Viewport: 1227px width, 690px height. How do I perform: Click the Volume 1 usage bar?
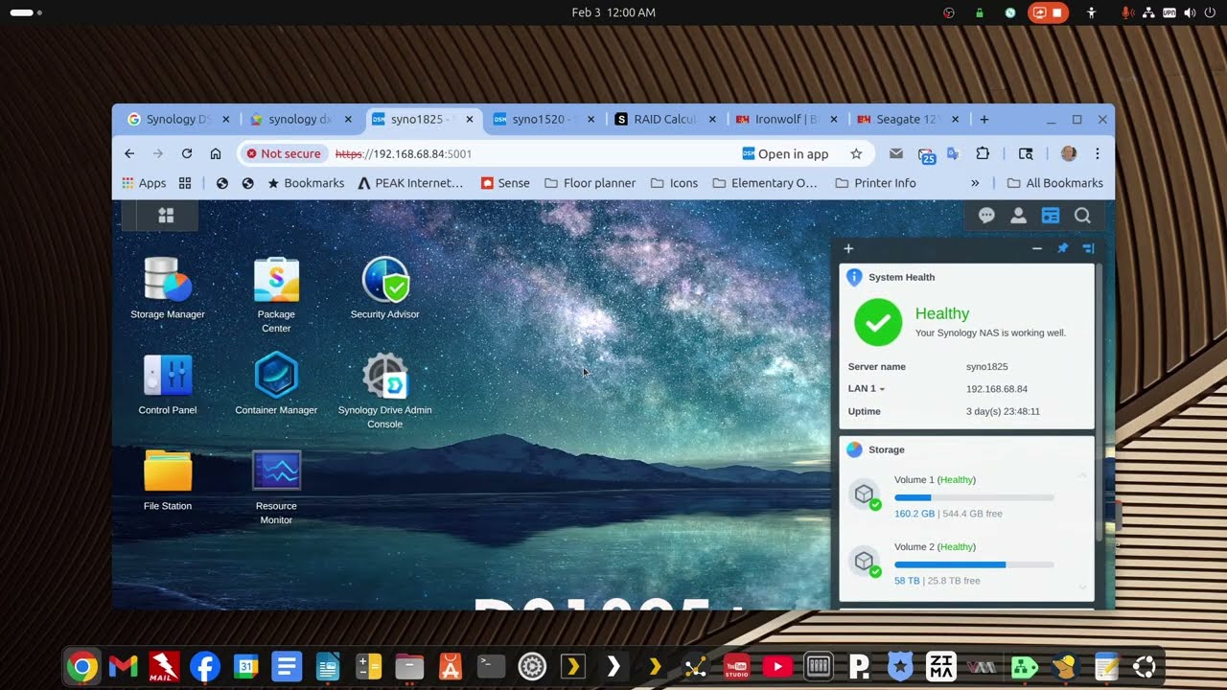[x=974, y=497]
